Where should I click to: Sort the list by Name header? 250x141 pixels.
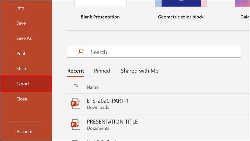92,87
